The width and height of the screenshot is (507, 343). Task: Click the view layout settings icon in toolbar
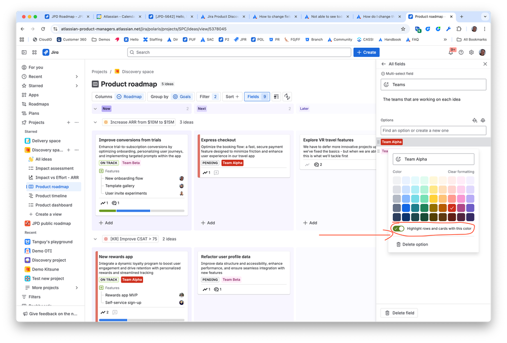[x=276, y=97]
